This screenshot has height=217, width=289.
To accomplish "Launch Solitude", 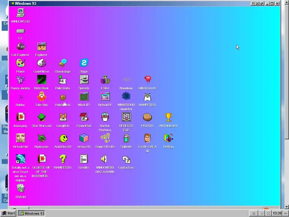I will point(126,138).
